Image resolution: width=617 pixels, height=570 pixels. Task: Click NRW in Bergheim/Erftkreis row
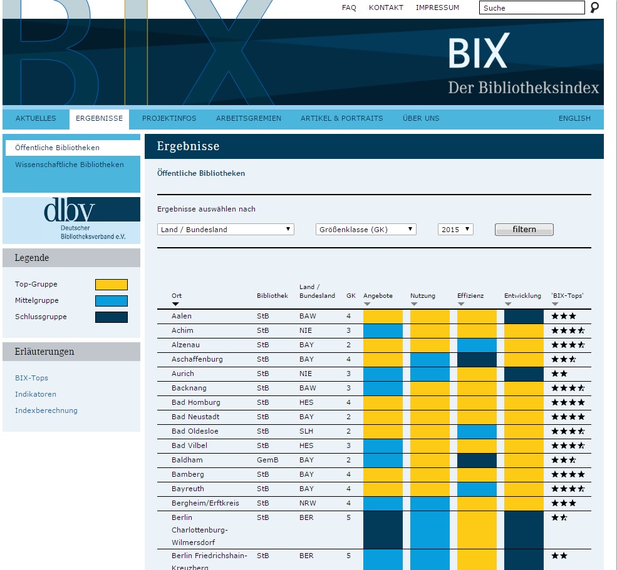(308, 503)
